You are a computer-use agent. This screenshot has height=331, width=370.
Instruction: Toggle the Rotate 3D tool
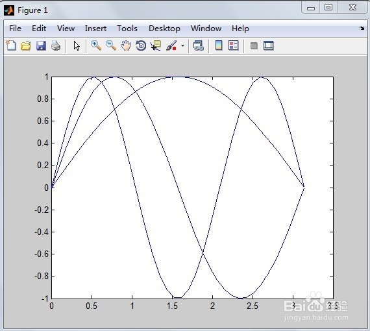tap(141, 45)
